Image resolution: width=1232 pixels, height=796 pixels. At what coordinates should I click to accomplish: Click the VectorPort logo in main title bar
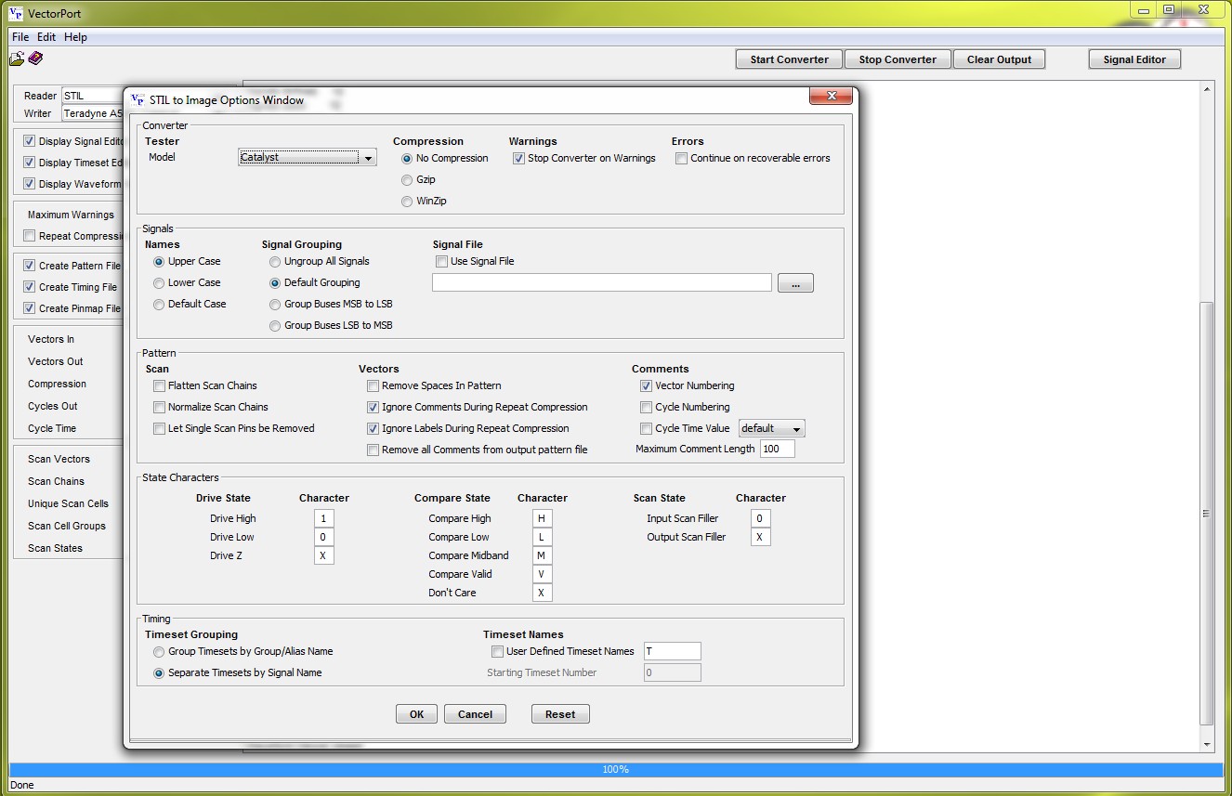click(16, 13)
